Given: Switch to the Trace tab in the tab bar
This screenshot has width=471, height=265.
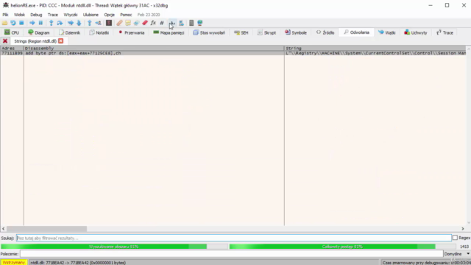Looking at the screenshot, I should [445, 32].
